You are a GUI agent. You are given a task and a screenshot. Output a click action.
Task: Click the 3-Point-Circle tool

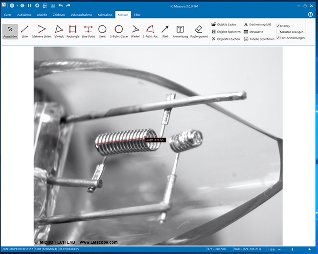(x=118, y=31)
